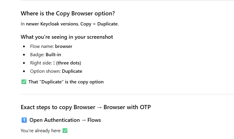Click the bold "Built-in" badge text

pyautogui.click(x=53, y=55)
